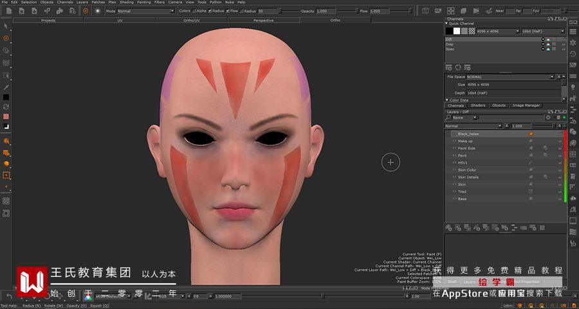579x309 pixels.
Task: Open the RGB display dropdown in bottom bar
Action: 171,296
